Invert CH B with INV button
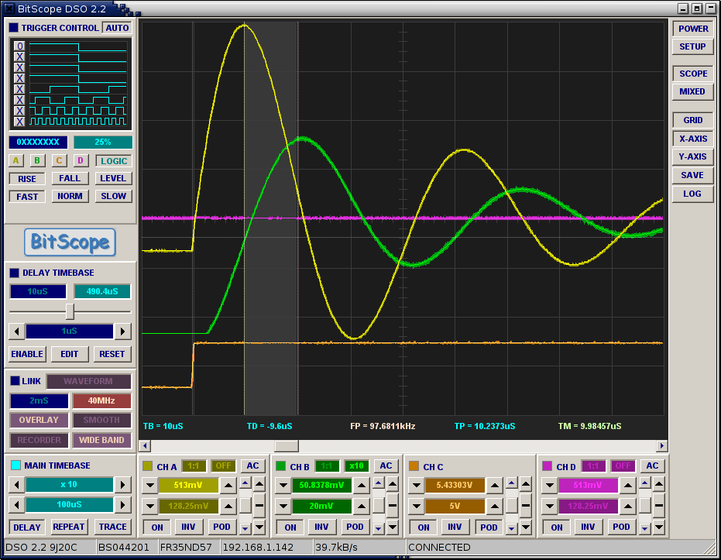 [321, 527]
